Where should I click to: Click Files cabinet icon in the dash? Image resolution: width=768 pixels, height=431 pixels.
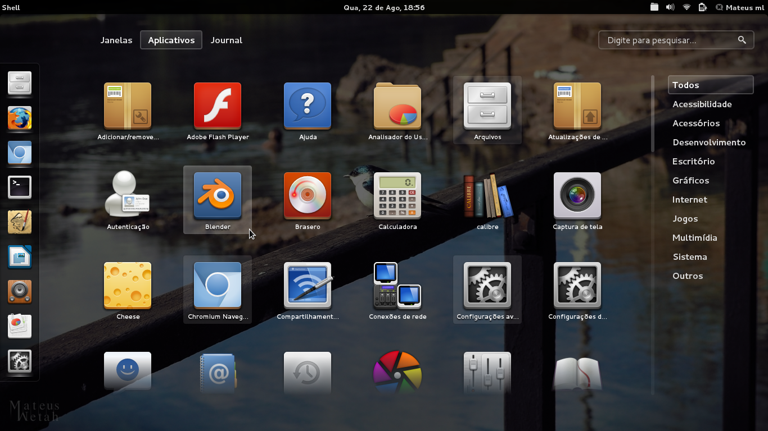(x=20, y=83)
